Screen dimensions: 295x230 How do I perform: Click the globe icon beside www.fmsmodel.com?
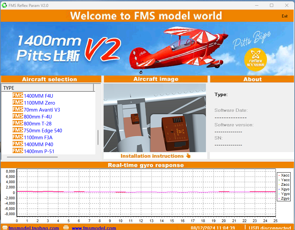(x=66, y=228)
